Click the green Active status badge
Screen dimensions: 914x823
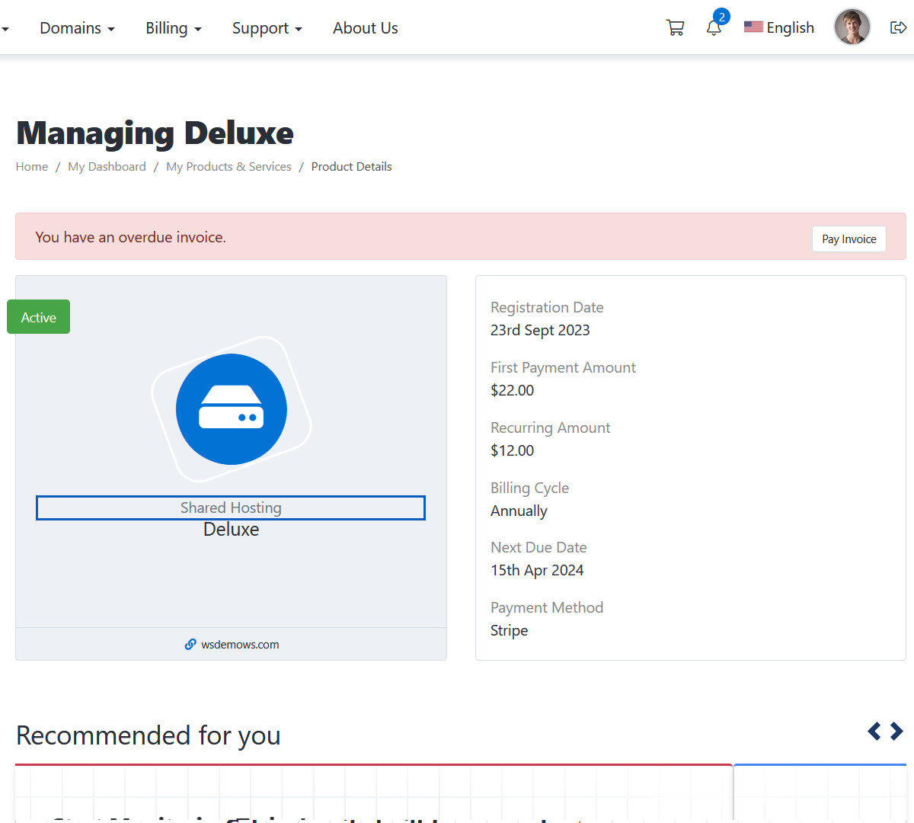pyautogui.click(x=39, y=317)
